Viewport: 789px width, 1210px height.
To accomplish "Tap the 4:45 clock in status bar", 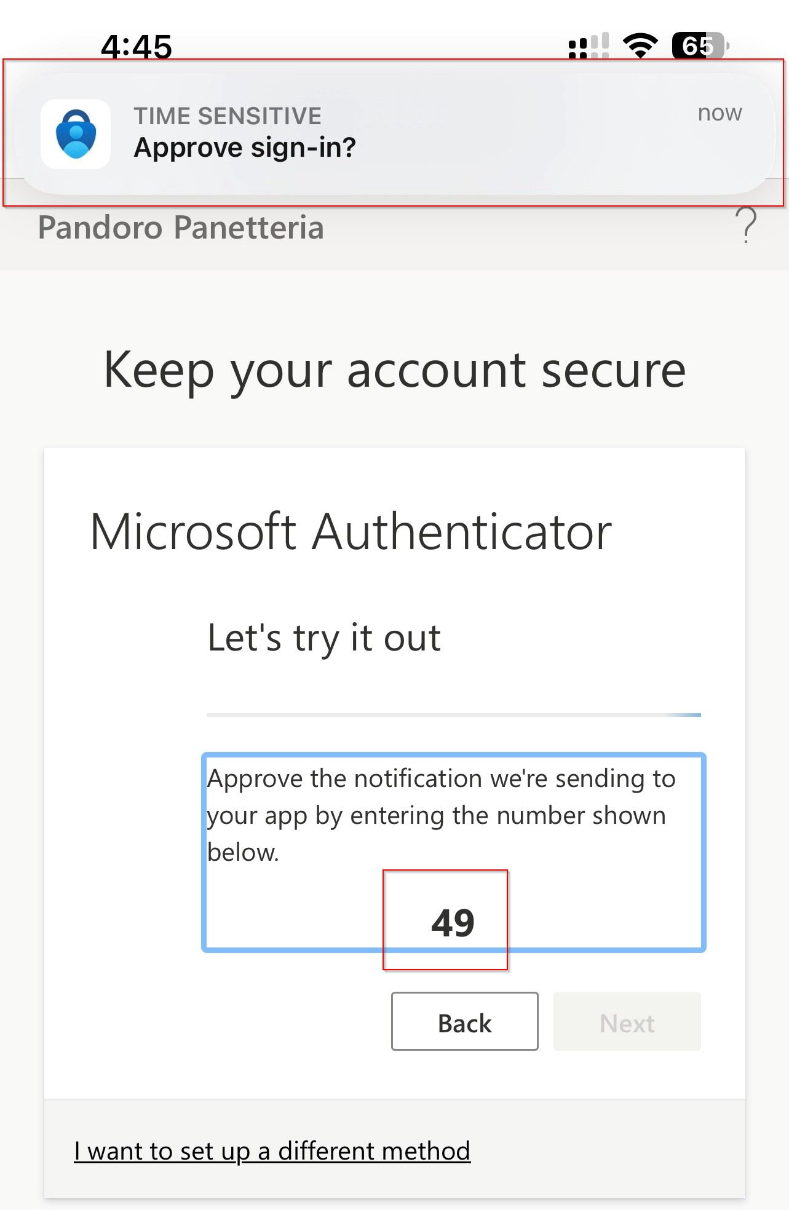I will 137,47.
